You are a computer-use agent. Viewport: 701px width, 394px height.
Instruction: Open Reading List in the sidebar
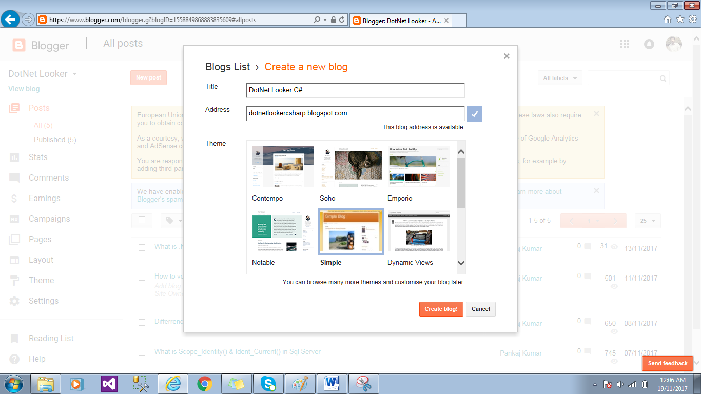point(51,338)
